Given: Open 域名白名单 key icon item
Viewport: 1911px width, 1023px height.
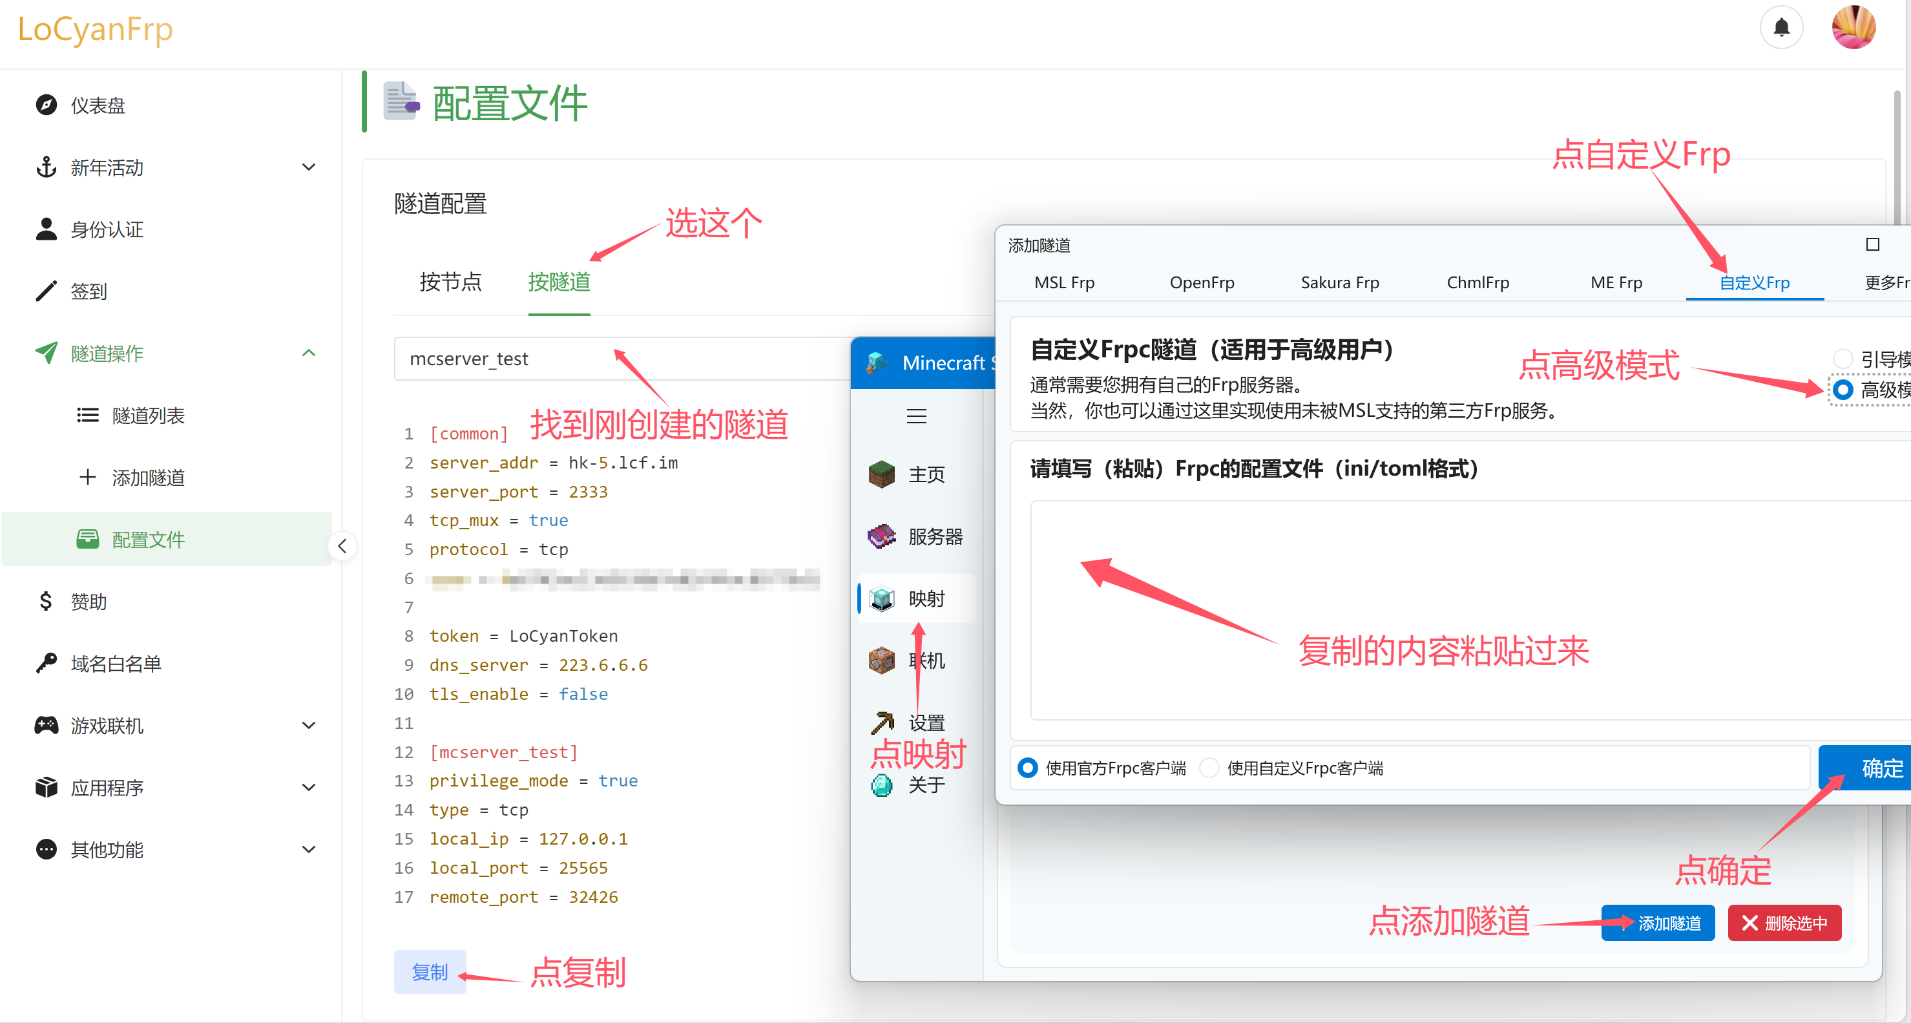Looking at the screenshot, I should tap(46, 663).
